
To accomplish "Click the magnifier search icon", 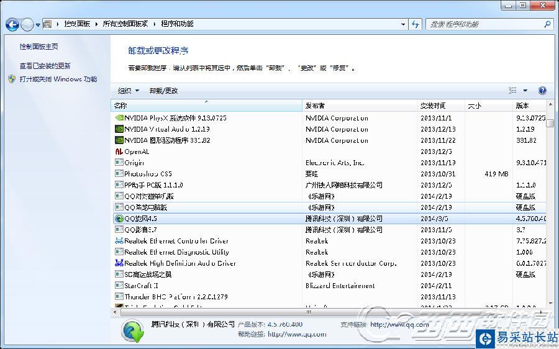I will coord(547,24).
